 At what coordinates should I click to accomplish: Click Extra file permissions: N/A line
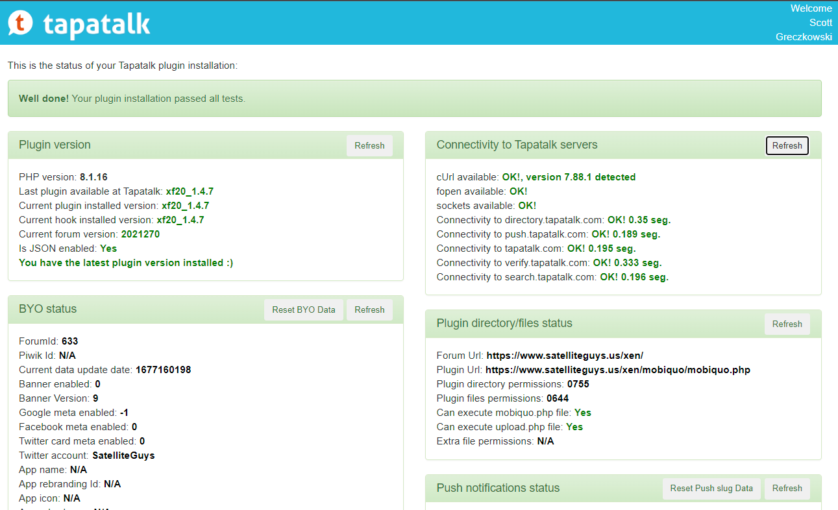pos(495,441)
